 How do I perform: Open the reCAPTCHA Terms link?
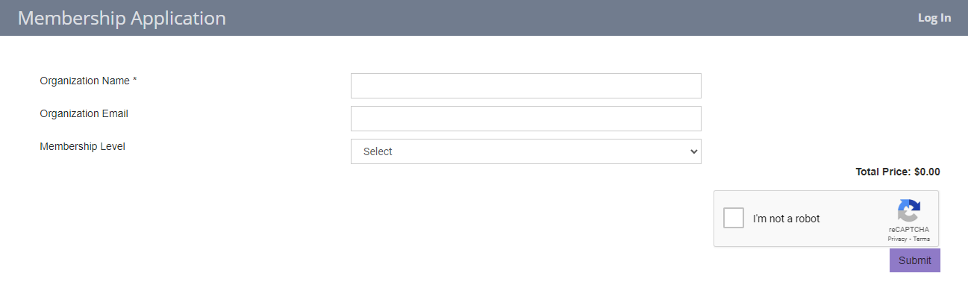[922, 239]
